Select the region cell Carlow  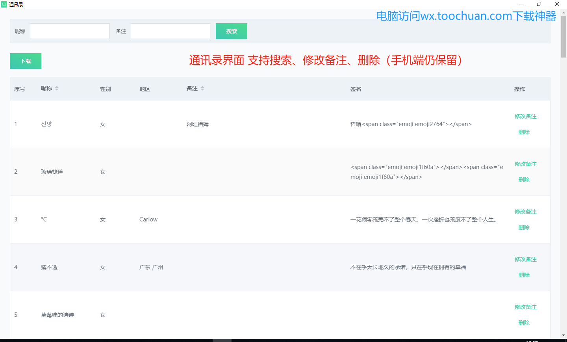(x=148, y=219)
